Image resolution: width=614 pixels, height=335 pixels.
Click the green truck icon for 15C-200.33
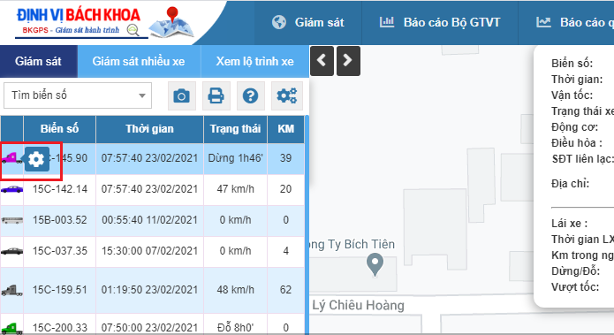point(11,328)
